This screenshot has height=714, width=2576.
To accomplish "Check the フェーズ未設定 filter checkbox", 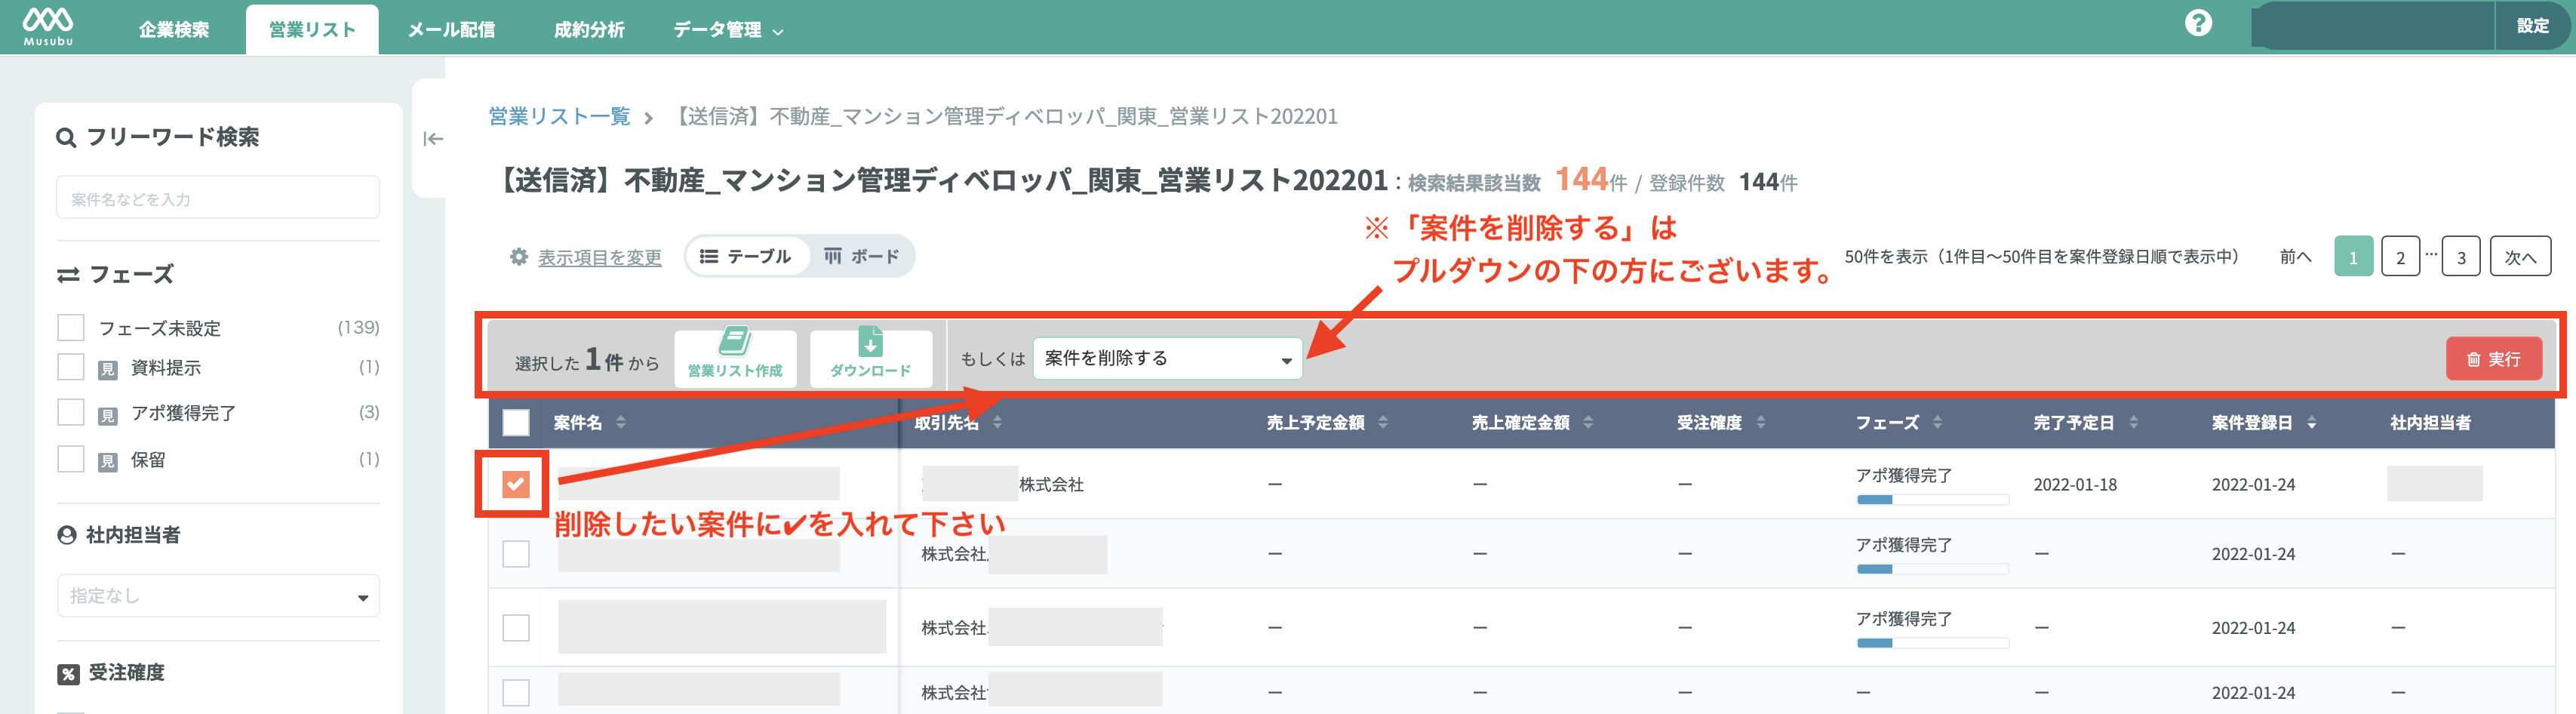I will tap(71, 327).
